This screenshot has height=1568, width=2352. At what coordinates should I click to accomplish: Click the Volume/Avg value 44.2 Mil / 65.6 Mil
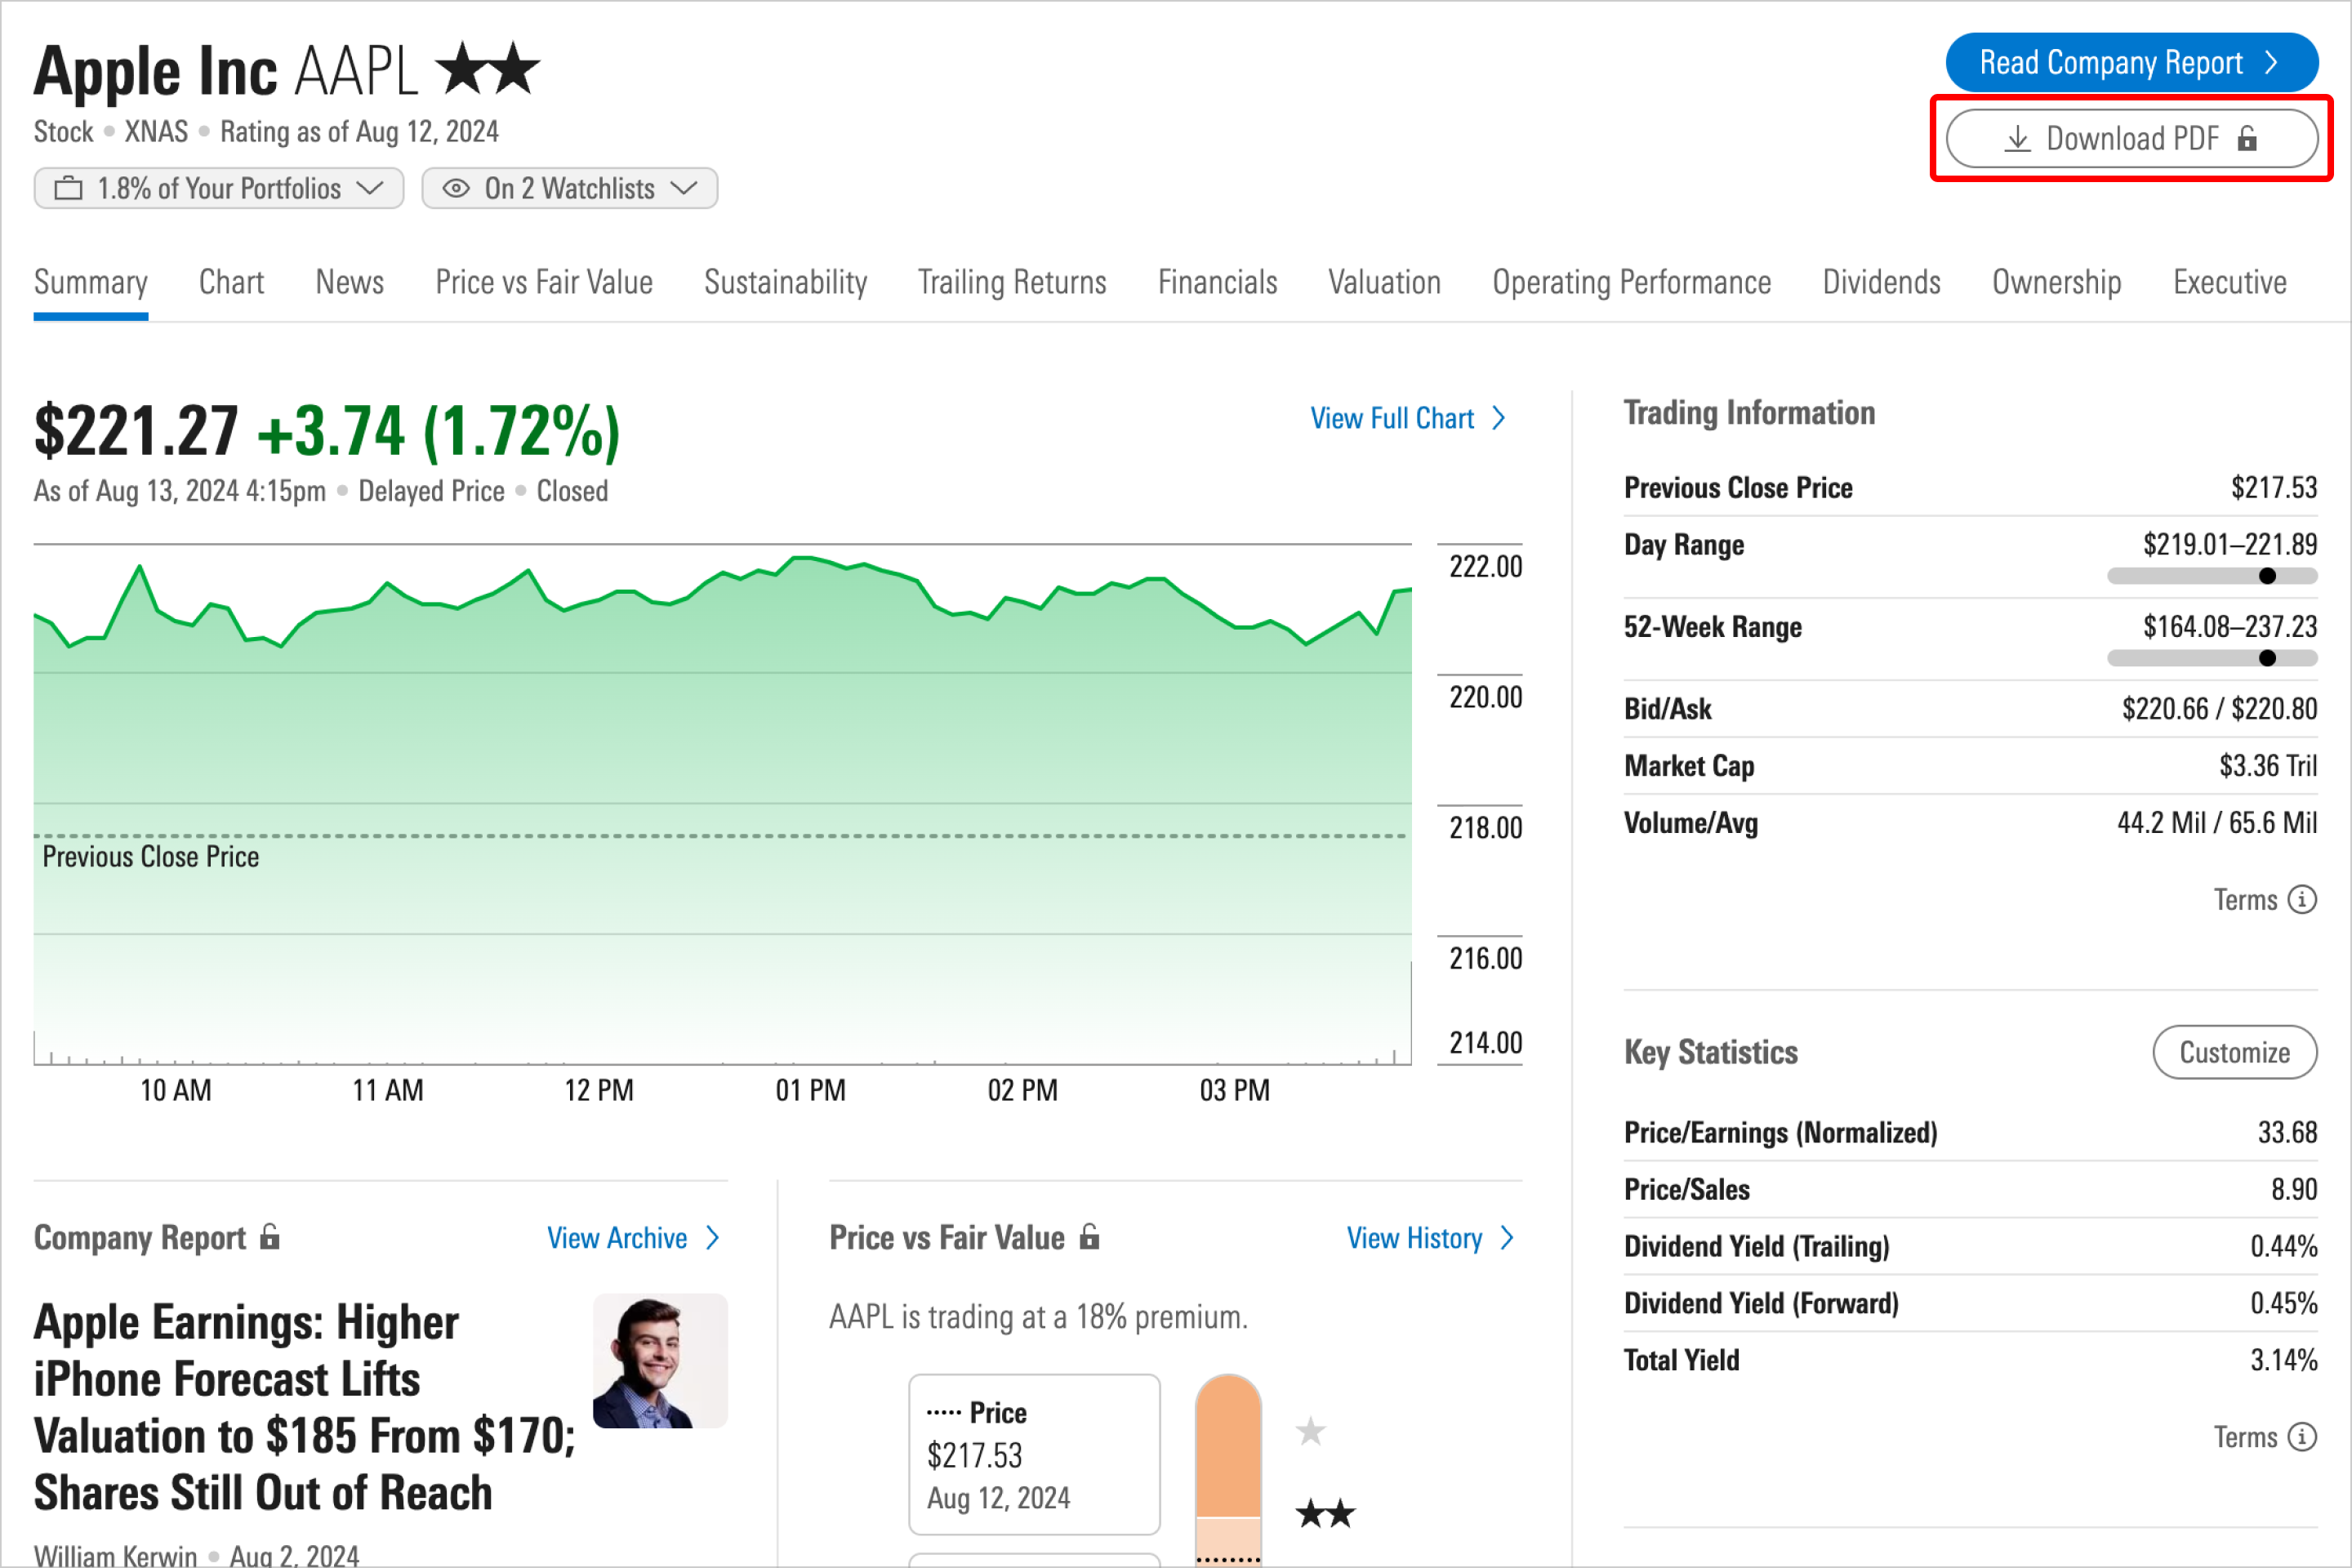pos(2216,823)
